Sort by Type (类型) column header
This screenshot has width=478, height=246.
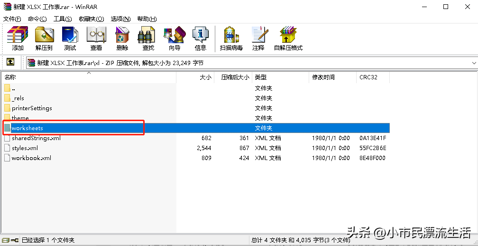click(x=280, y=77)
